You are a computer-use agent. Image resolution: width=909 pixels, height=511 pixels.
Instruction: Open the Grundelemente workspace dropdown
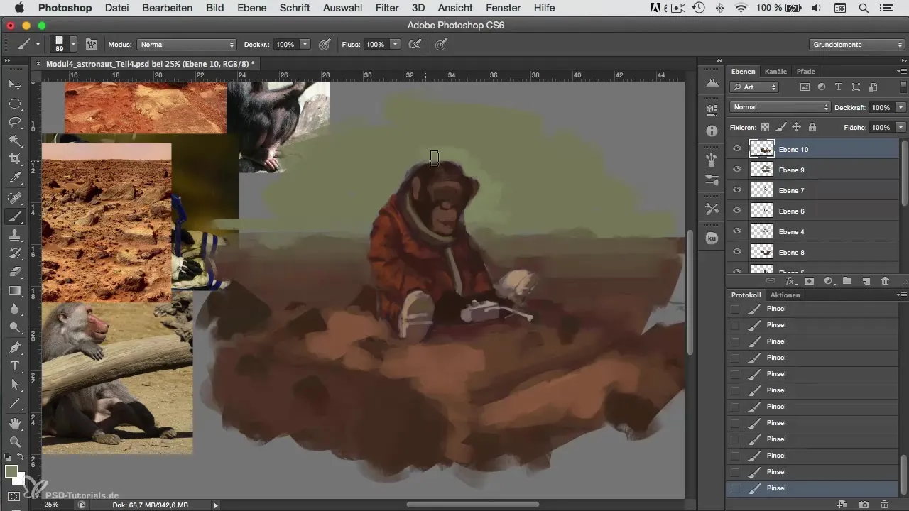pos(856,44)
